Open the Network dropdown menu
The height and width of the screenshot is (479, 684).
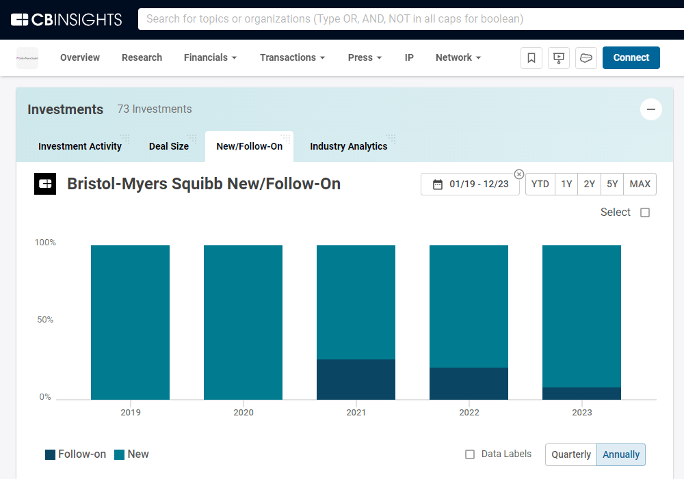pos(458,57)
